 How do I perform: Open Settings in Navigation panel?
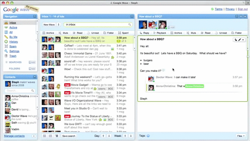tap(14, 51)
